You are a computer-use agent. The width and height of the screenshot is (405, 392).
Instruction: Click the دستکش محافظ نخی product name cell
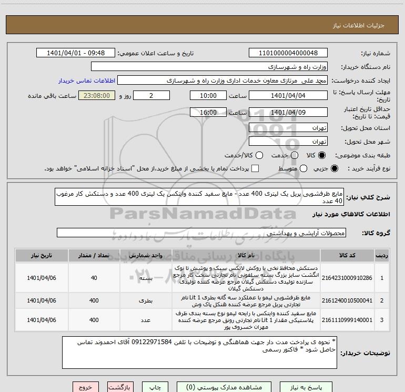(x=246, y=278)
